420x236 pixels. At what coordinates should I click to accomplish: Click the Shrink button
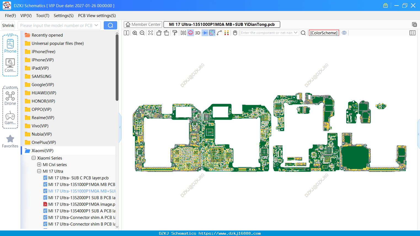8,25
